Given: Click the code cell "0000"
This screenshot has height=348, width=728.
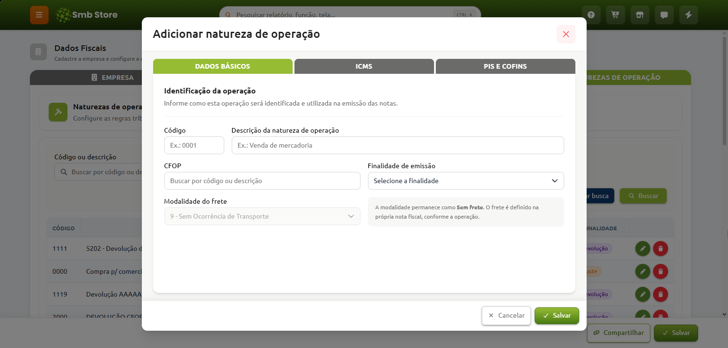Looking at the screenshot, I should point(60,271).
